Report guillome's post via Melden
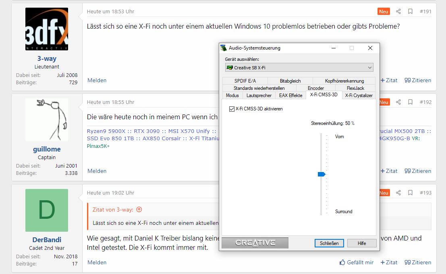Screen dimensions: 446x274 [x=97, y=171]
